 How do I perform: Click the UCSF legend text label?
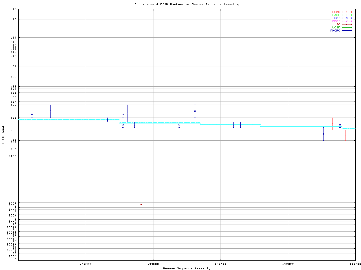coord(336,28)
